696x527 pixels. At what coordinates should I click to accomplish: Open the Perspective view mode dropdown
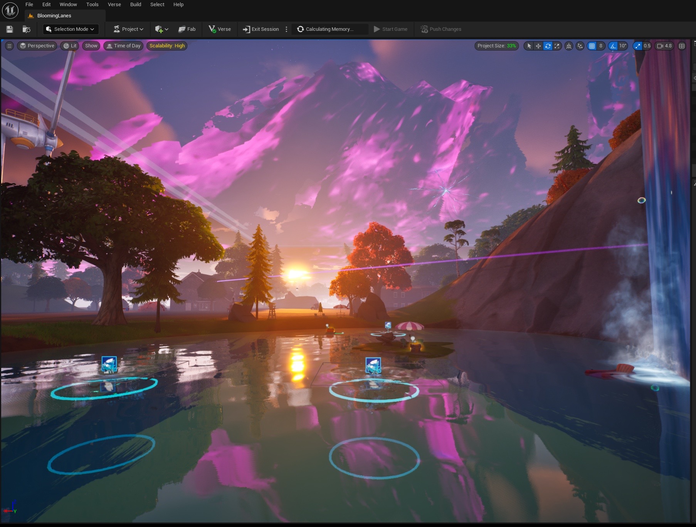click(37, 46)
